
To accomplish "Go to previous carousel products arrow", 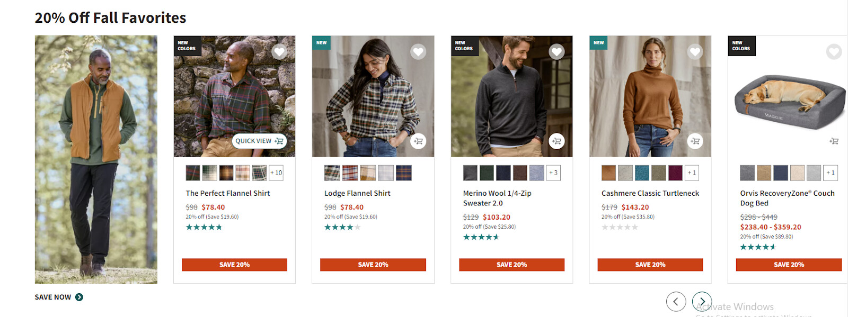I will 676,302.
